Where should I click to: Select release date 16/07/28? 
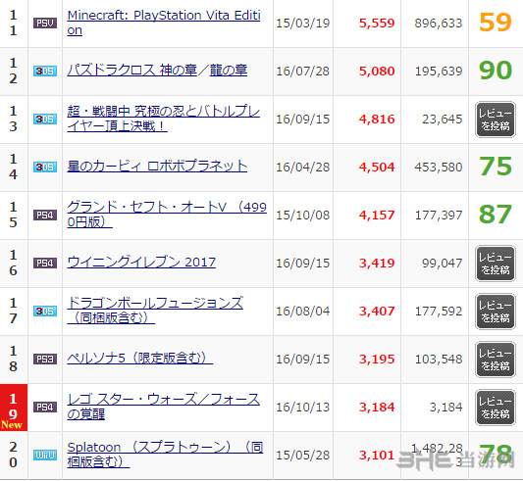303,71
